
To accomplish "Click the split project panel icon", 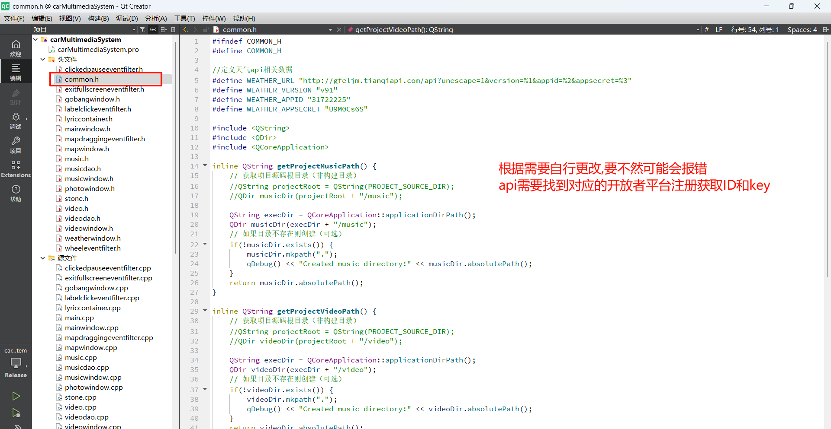I will click(164, 29).
